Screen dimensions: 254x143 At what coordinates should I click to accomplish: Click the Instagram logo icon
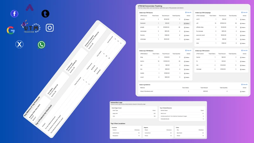click(x=50, y=28)
